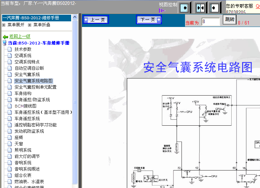Open the 技术参数 entry
Image resolution: width=260 pixels, height=188 pixels.
[23, 49]
